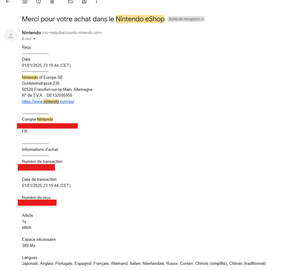
Task: Expand the À moi recipient details
Action: pyautogui.click(x=35, y=39)
